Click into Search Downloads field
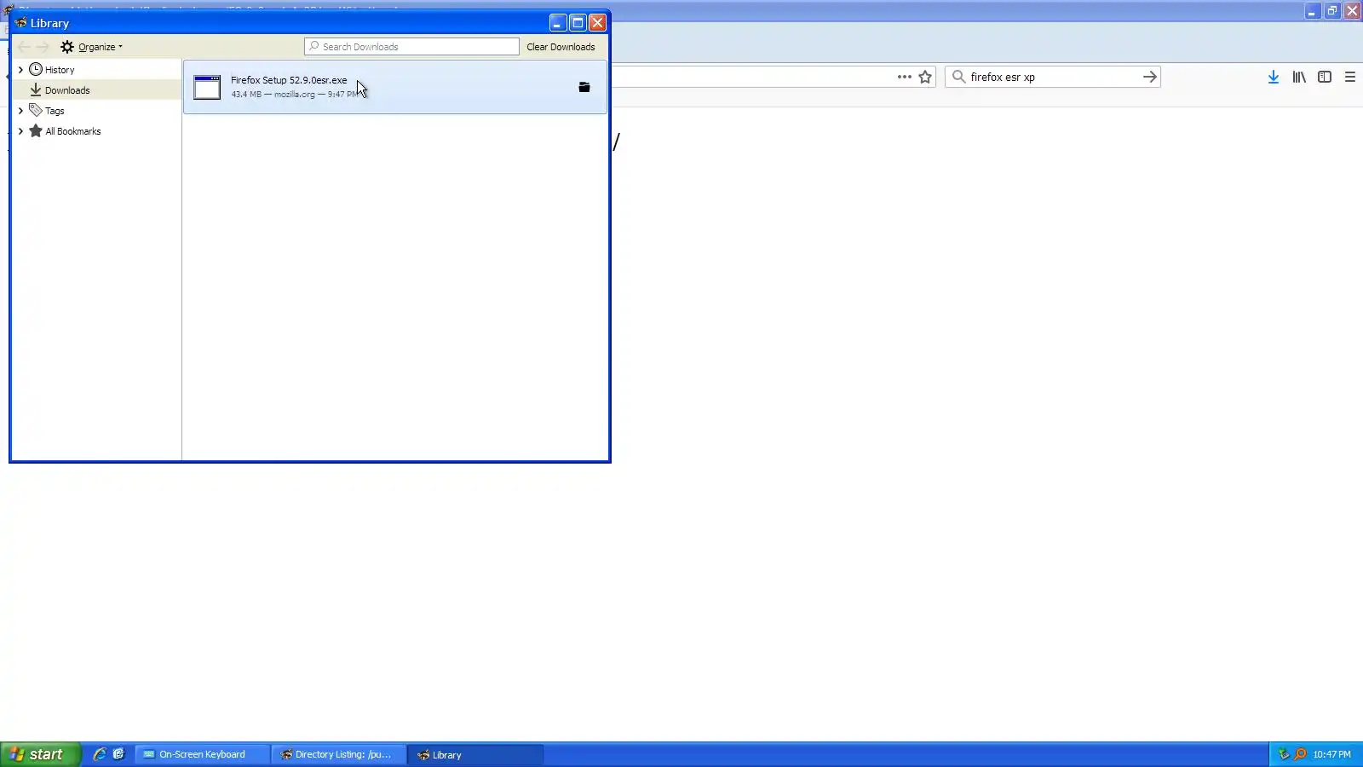The height and width of the screenshot is (767, 1363). [x=411, y=47]
